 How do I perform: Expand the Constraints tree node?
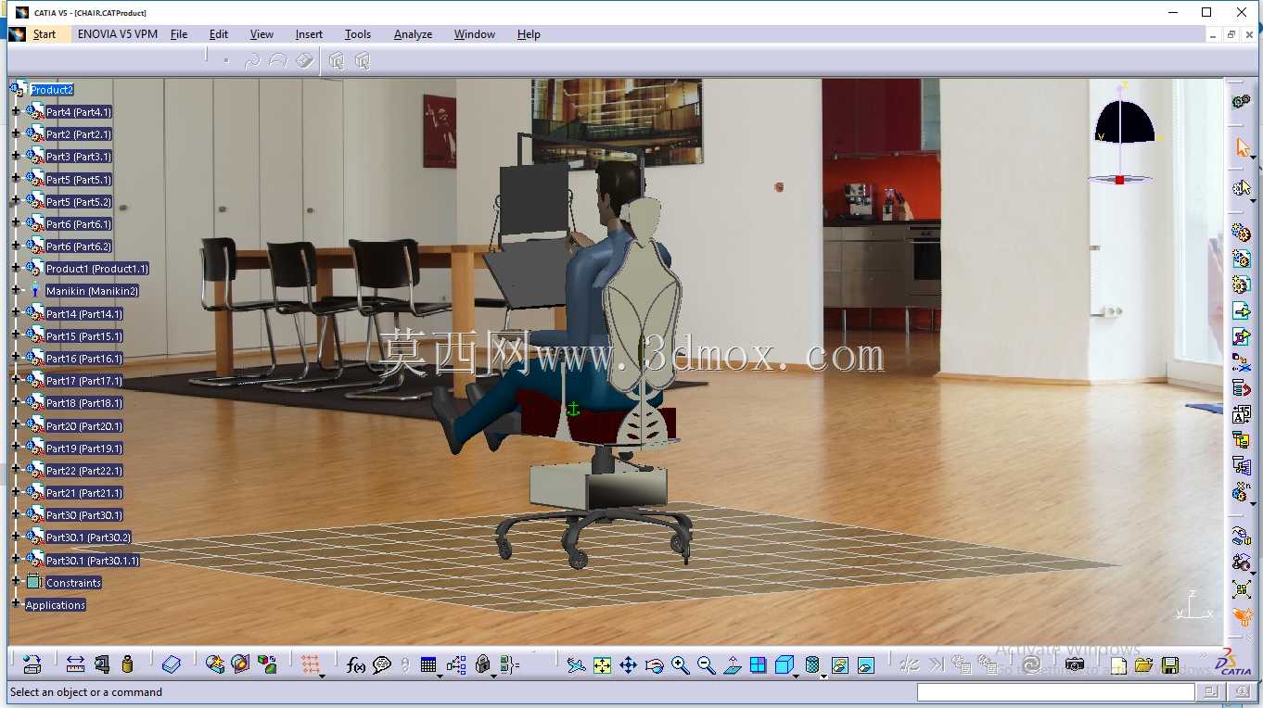click(15, 582)
